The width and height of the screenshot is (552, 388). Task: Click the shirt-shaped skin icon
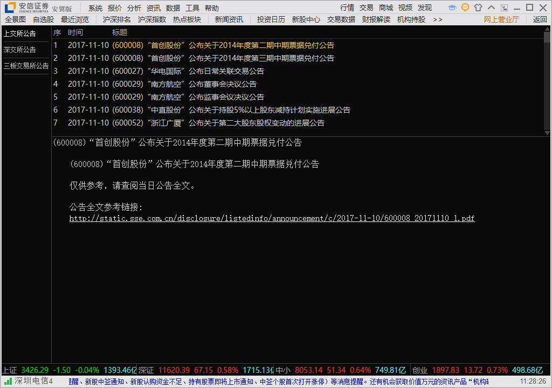click(478, 8)
